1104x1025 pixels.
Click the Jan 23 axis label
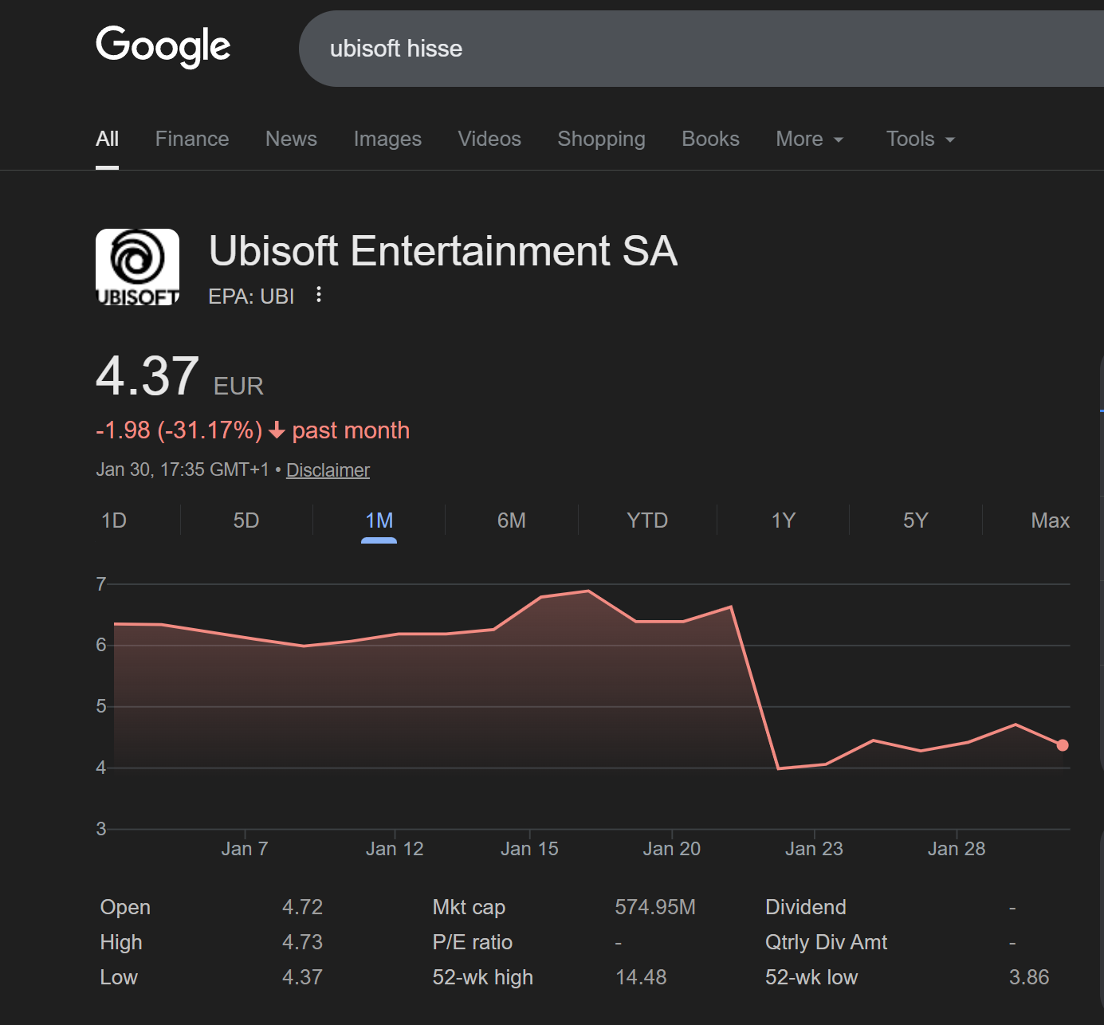814,849
